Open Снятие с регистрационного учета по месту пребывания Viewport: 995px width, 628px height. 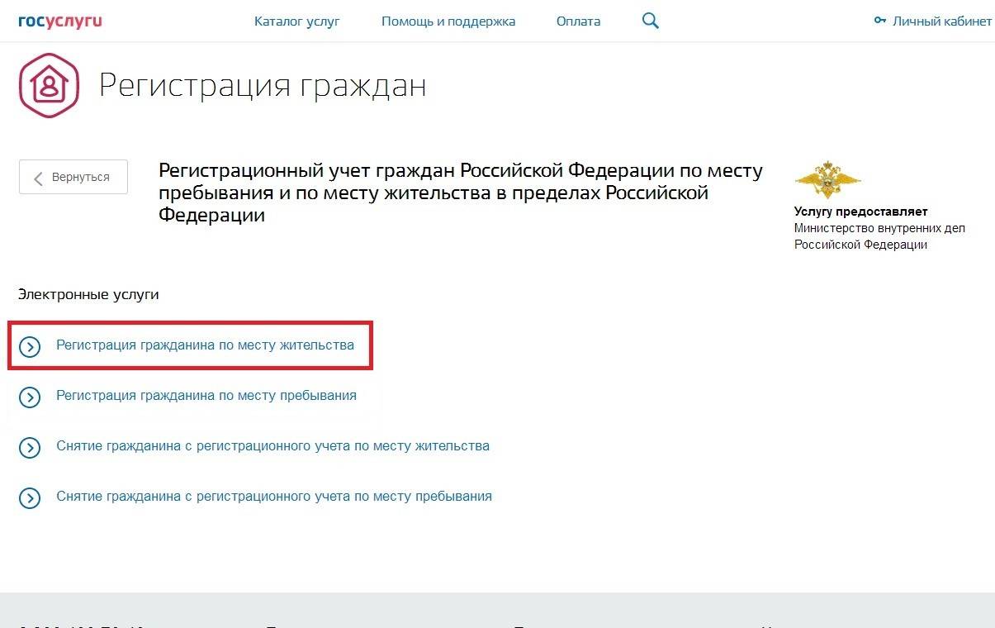[274, 496]
